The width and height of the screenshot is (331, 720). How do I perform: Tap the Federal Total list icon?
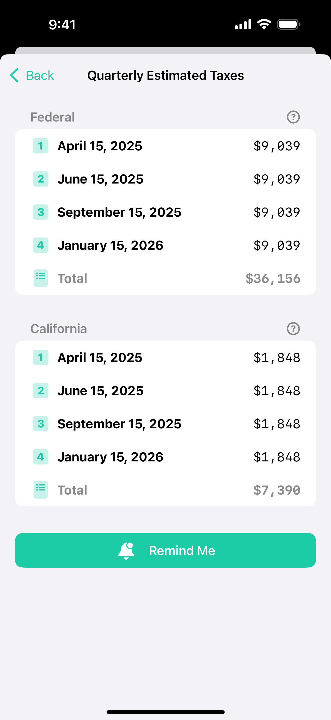[41, 278]
